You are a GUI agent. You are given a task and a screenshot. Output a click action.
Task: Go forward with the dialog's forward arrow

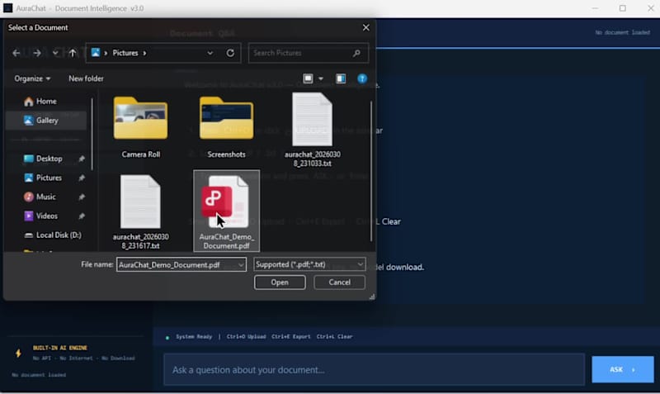coord(37,53)
